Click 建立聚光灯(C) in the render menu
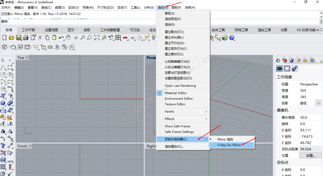 coord(174,32)
